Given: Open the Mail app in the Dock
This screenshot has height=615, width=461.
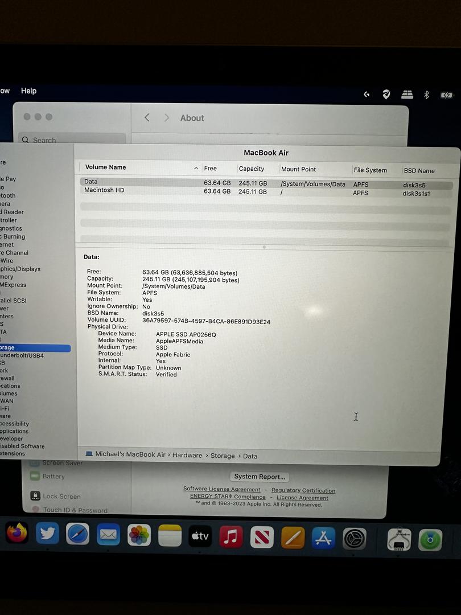Looking at the screenshot, I should [x=108, y=534].
